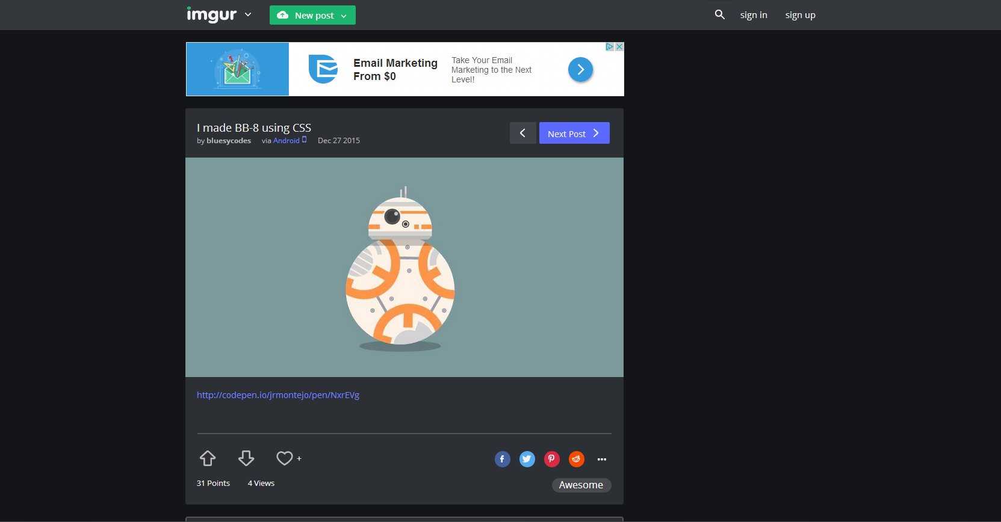The width and height of the screenshot is (1001, 522).
Task: Click the blue envelope ad logo
Action: tap(323, 69)
